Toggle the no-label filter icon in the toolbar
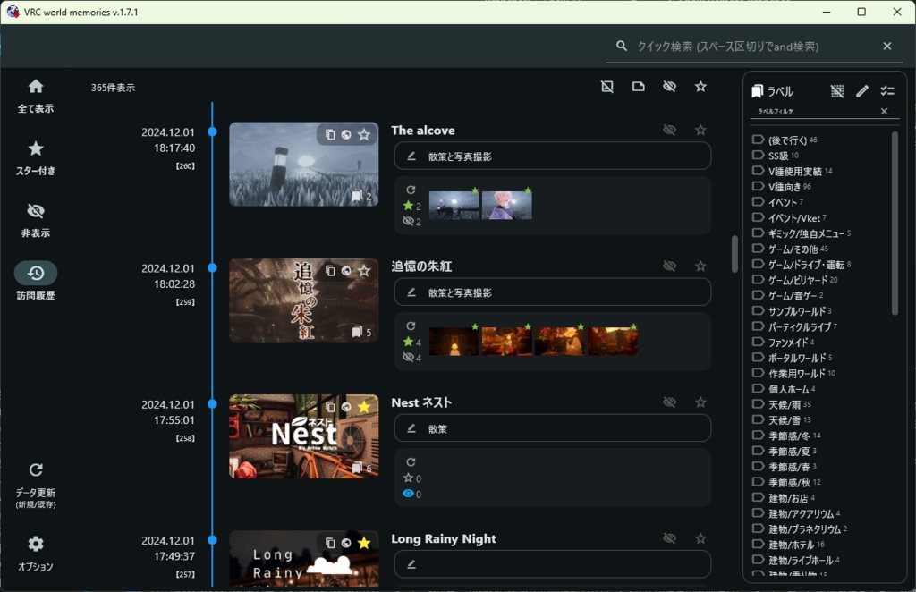This screenshot has width=916, height=592. (607, 87)
